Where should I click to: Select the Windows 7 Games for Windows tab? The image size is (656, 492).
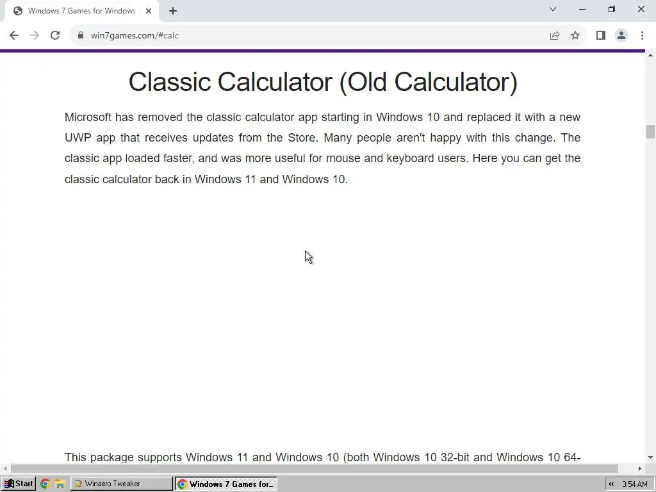point(81,12)
